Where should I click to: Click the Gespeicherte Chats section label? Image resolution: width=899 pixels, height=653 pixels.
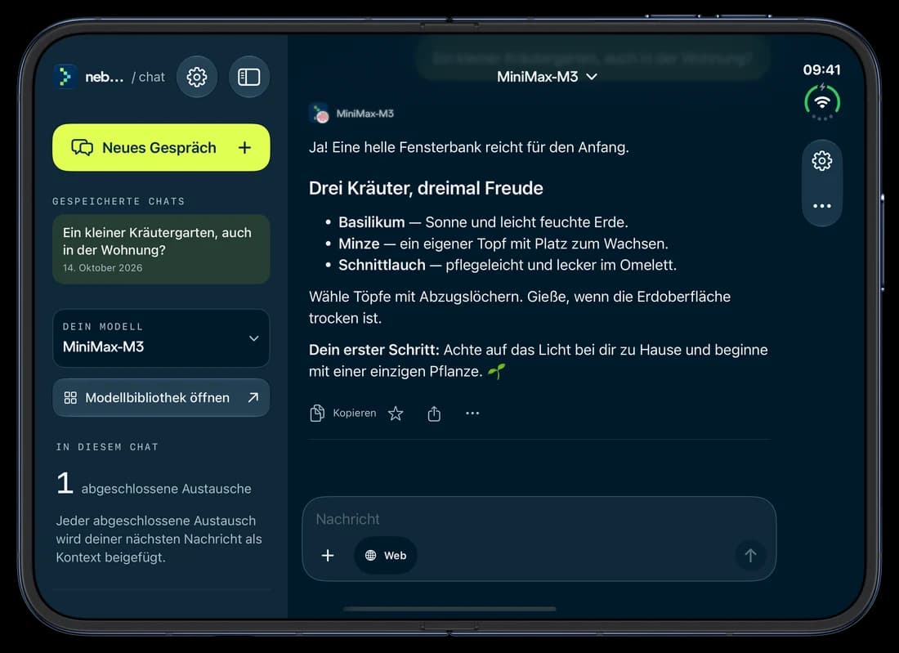click(x=119, y=201)
